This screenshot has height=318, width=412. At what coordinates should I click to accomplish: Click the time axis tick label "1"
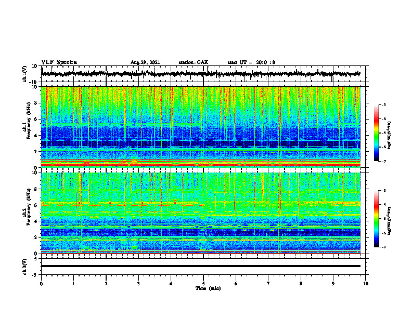point(73,284)
